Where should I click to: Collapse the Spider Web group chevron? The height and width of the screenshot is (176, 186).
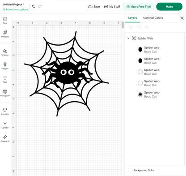[128, 38]
